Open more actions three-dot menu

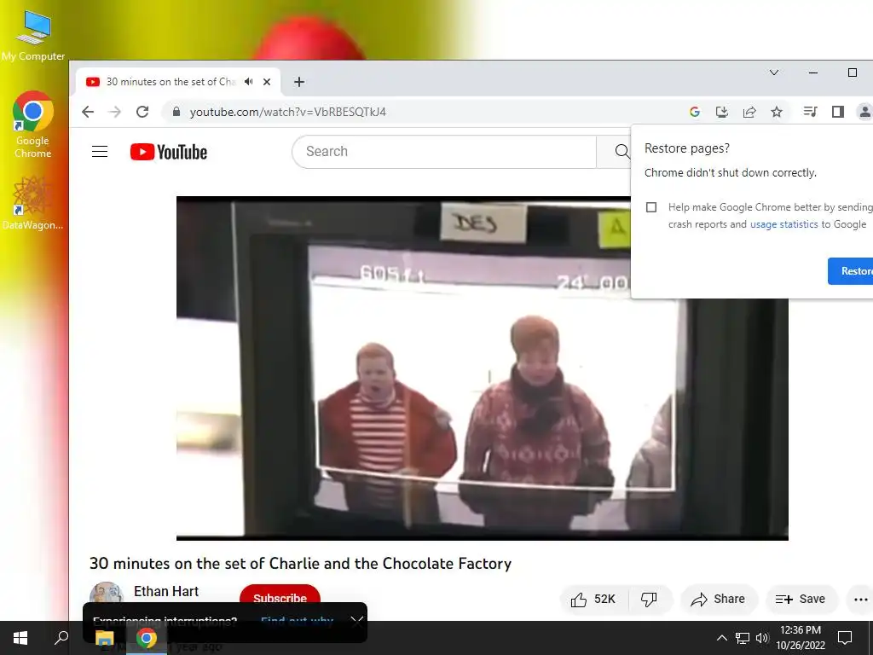861,600
